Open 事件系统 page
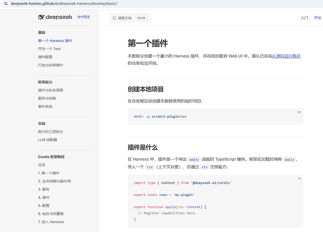This screenshot has height=232, width=323. point(45,107)
